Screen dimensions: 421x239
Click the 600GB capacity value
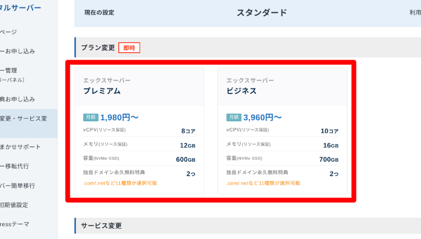coord(185,160)
